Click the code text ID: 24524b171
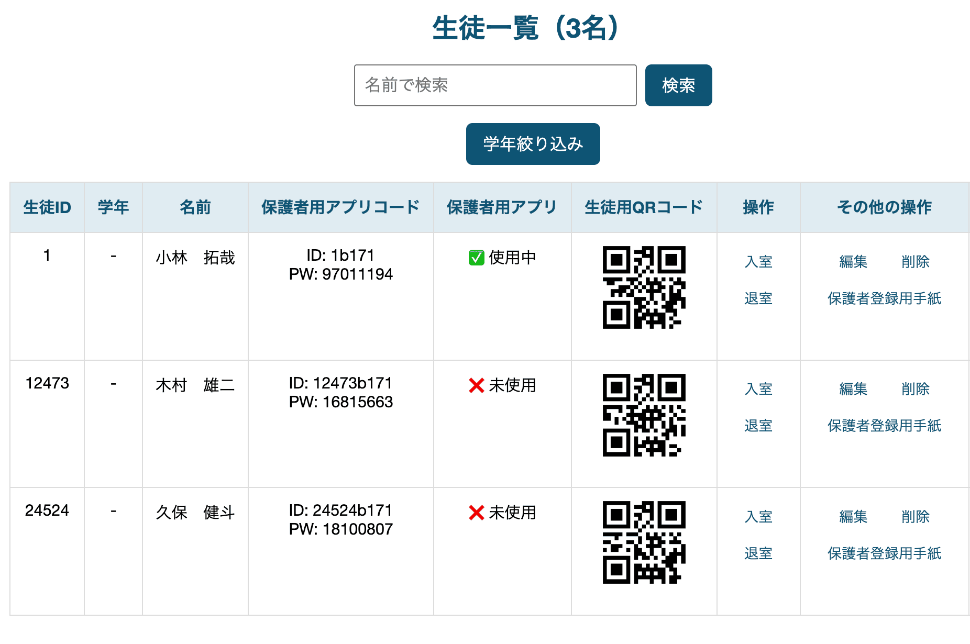The height and width of the screenshot is (644, 970). [340, 510]
